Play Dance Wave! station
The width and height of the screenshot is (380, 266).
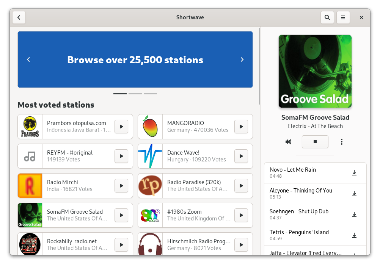[241, 156]
